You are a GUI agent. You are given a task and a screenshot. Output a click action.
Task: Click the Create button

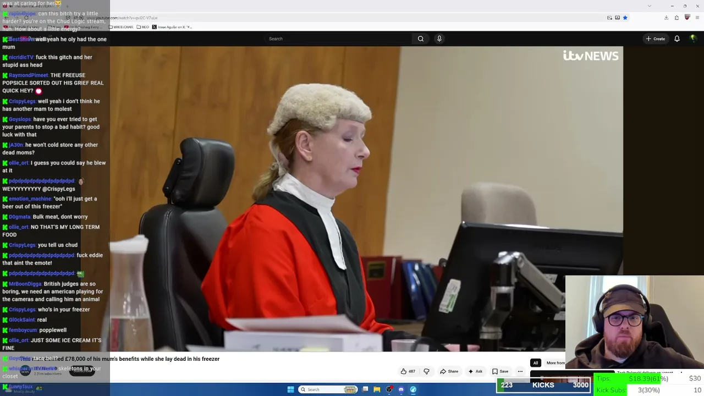coord(656,38)
